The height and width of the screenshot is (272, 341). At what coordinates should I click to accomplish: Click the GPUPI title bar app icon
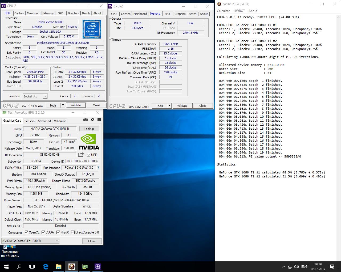click(x=219, y=4)
